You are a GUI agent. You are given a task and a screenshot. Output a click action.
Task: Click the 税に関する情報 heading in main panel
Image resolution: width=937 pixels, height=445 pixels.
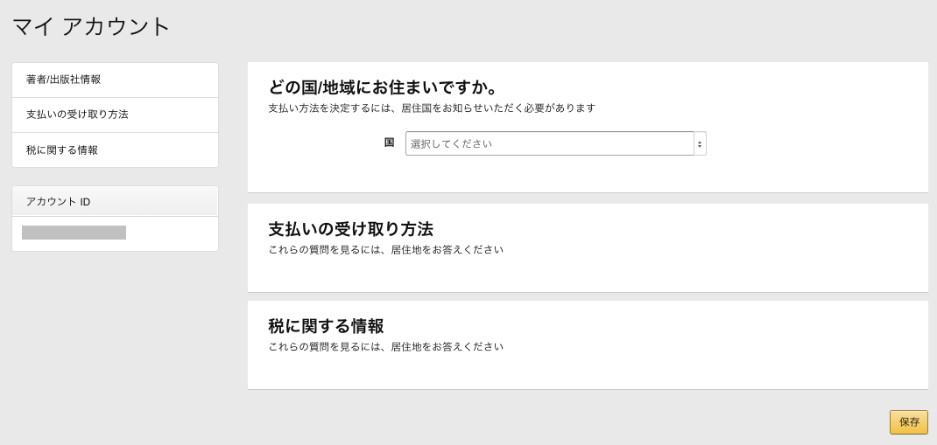tap(327, 326)
